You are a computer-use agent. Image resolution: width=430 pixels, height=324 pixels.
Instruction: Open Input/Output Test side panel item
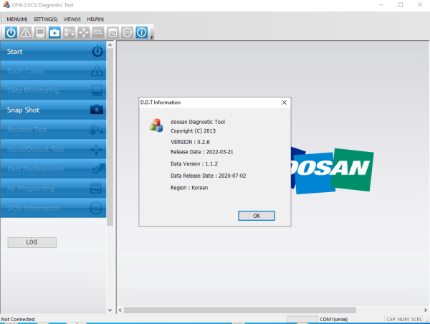(x=53, y=149)
